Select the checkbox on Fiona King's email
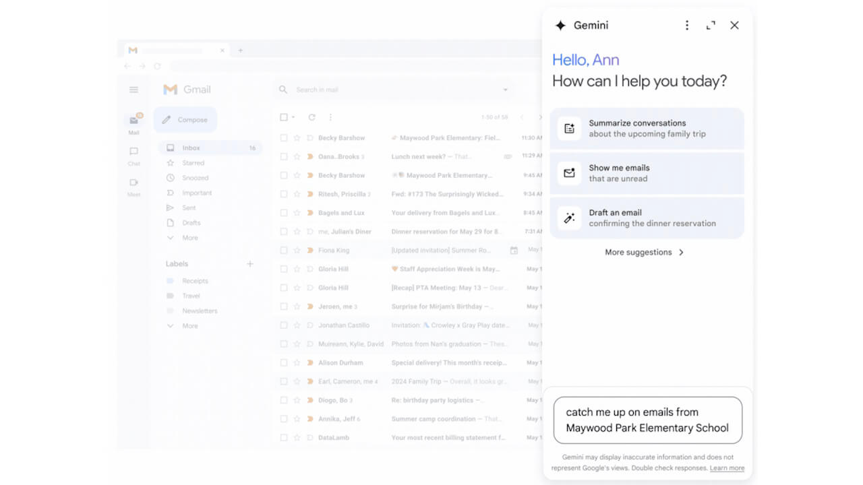863x485 pixels. tap(283, 250)
